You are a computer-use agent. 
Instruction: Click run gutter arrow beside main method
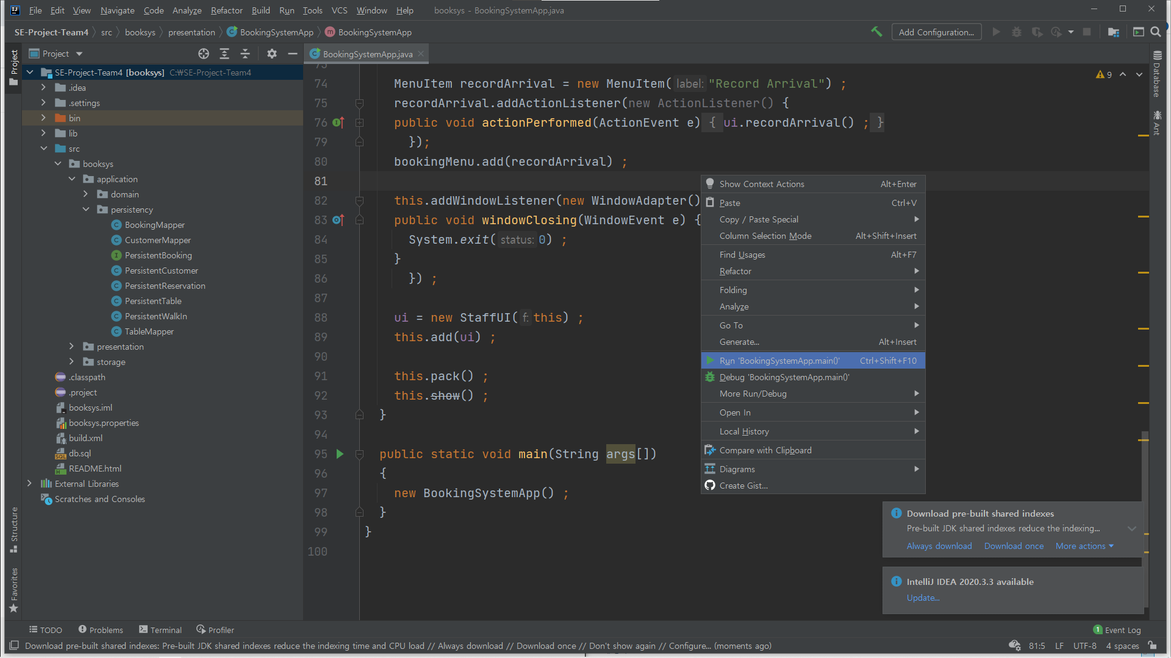(340, 454)
